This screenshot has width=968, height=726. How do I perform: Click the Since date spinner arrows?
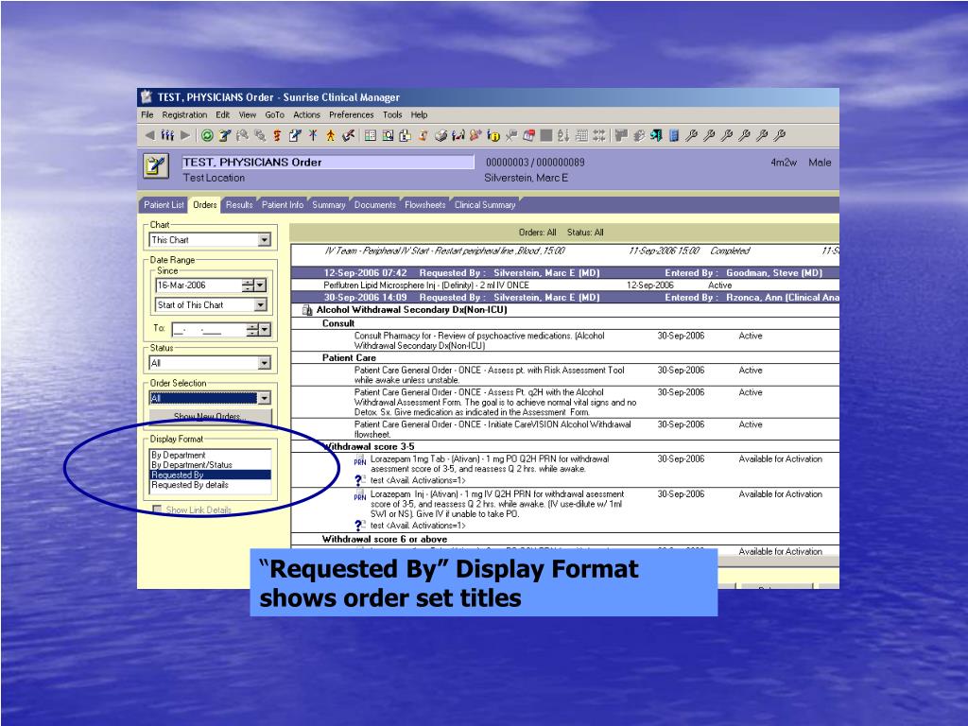[x=248, y=285]
